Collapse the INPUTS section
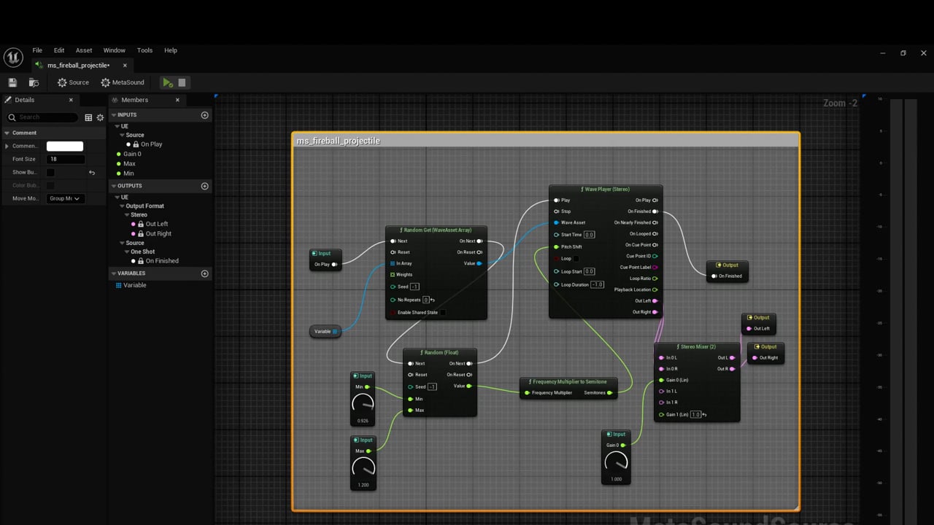Image resolution: width=934 pixels, height=525 pixels. tap(114, 115)
